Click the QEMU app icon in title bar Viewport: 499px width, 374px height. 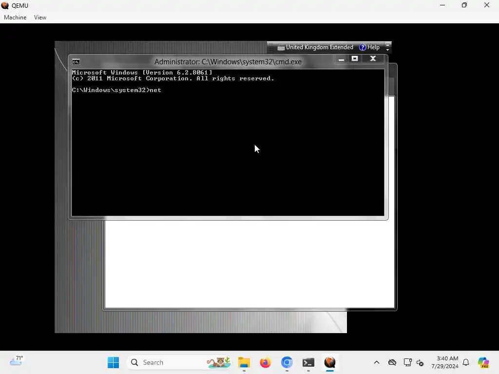coord(5,5)
